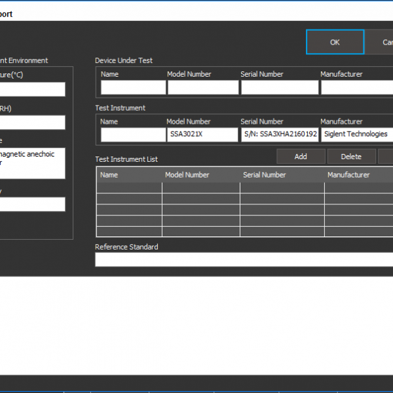Select the field containing SSA3021X

coord(202,134)
